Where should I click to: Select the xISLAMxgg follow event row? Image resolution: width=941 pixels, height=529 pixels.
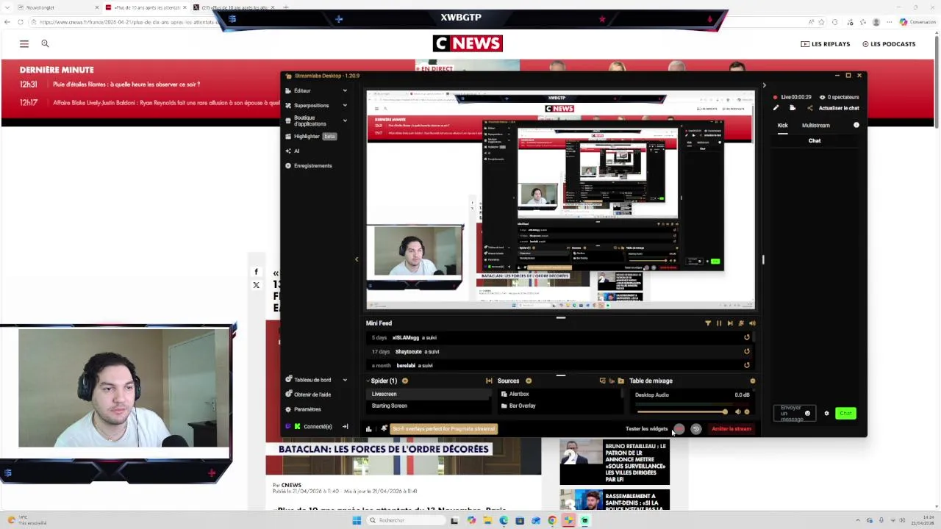click(560, 337)
